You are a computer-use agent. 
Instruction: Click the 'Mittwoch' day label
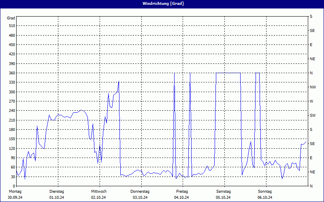[x=99, y=191]
